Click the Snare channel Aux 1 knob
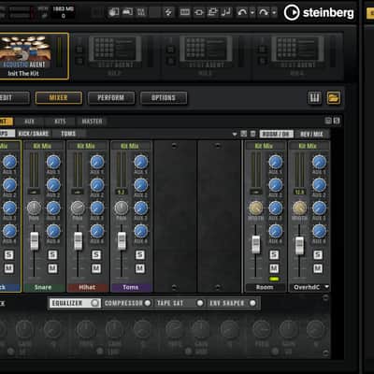The height and width of the screenshot is (374, 374). point(53,162)
